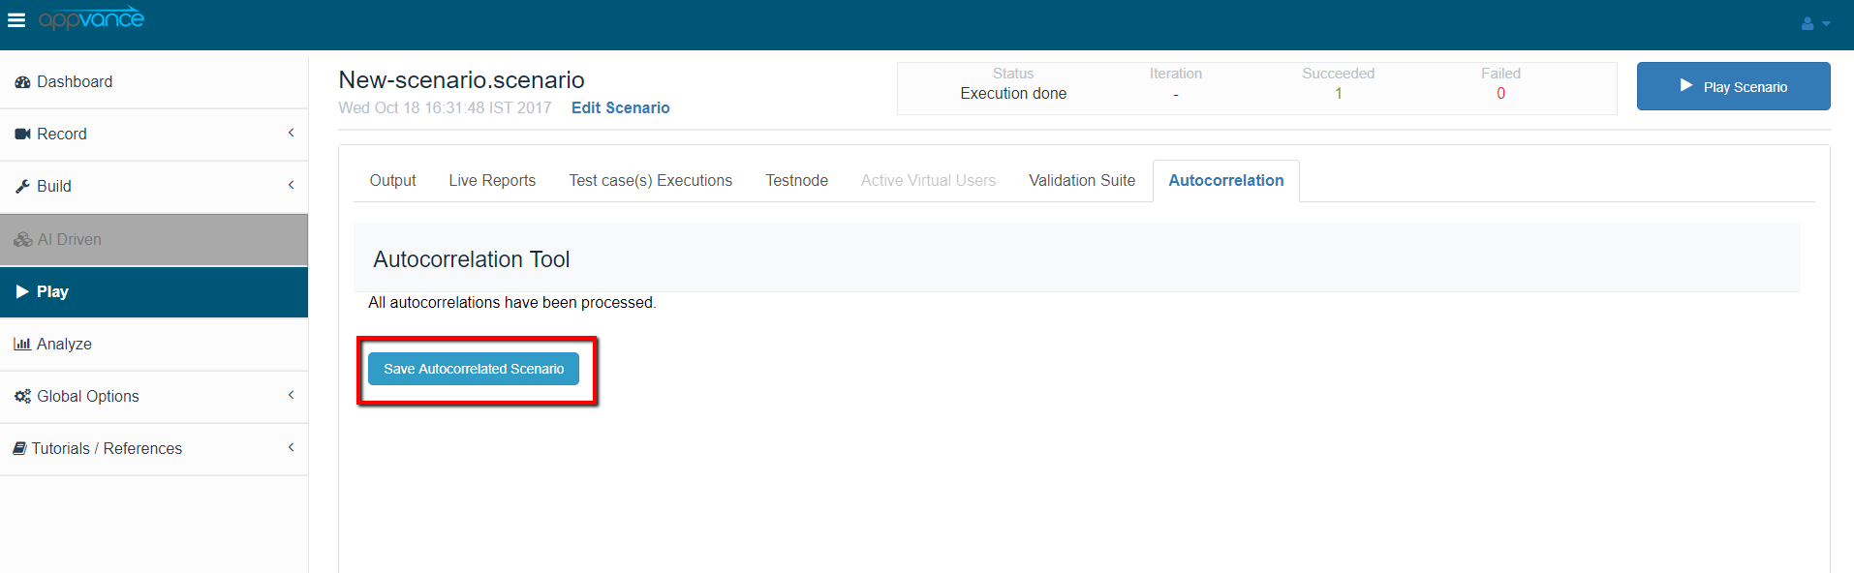Screen dimensions: 1854x573
Task: Click the Record camera icon
Action: pyautogui.click(x=22, y=135)
